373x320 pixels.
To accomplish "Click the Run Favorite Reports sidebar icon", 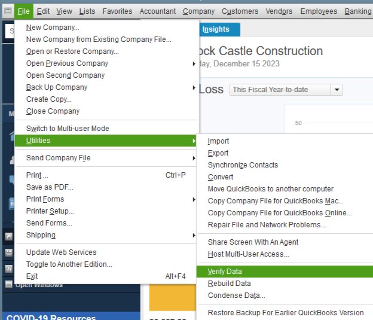I will [8, 269].
